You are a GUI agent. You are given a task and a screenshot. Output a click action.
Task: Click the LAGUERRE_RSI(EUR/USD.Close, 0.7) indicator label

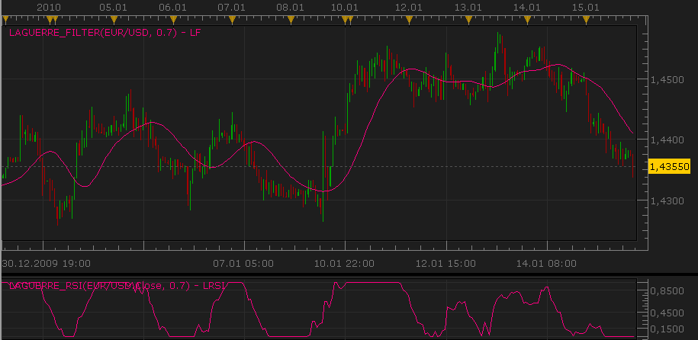pos(117,286)
